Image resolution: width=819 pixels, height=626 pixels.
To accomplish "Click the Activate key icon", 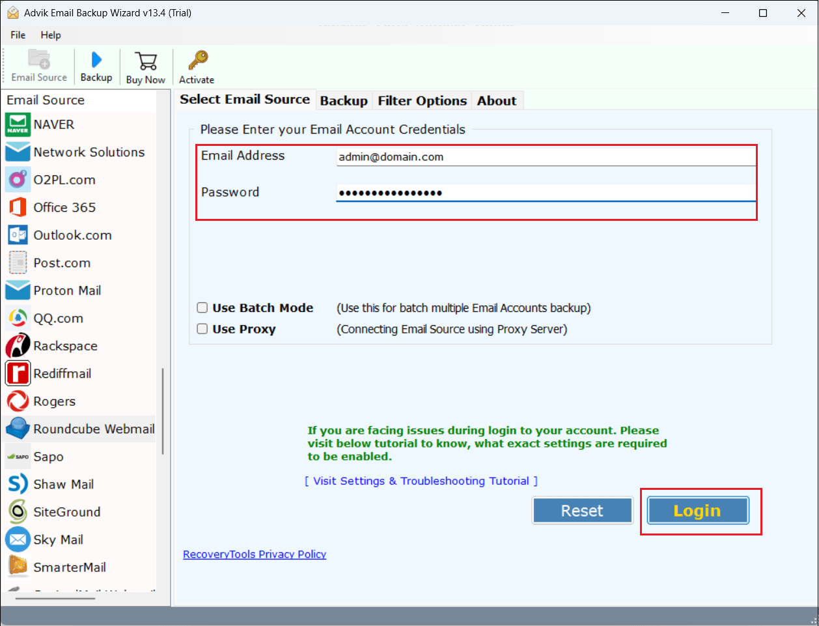I will (x=197, y=61).
